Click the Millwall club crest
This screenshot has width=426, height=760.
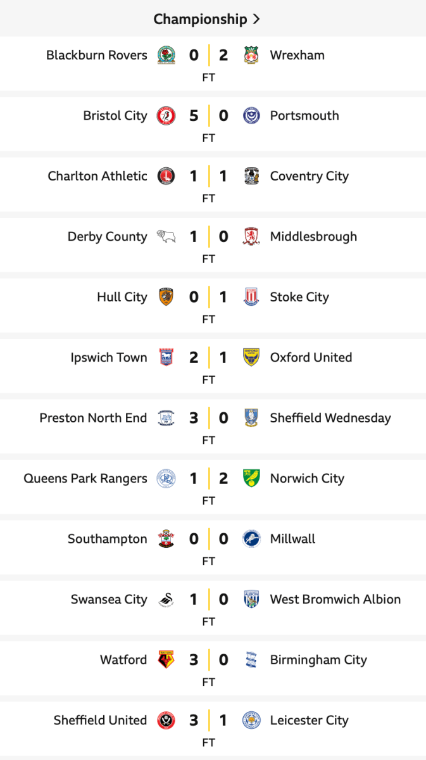pyautogui.click(x=251, y=539)
